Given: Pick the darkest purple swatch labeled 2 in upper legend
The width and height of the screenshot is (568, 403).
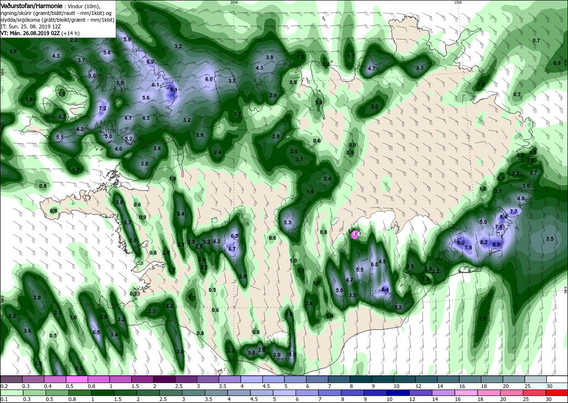Looking at the screenshot, I should pos(164,379).
